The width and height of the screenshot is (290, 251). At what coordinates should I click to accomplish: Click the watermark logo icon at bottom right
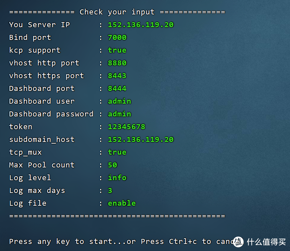(239, 241)
